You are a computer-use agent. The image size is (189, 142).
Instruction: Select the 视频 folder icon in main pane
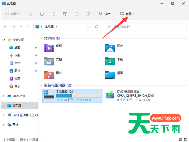pyautogui.click(x=49, y=48)
